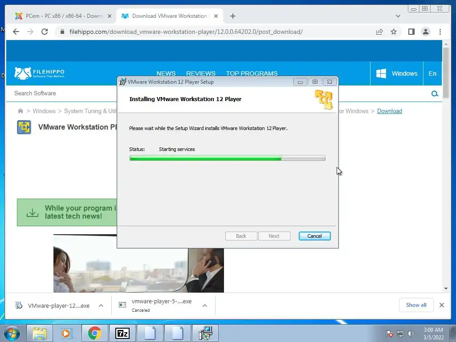
Task: Select the Windows platform button
Action: [397, 73]
